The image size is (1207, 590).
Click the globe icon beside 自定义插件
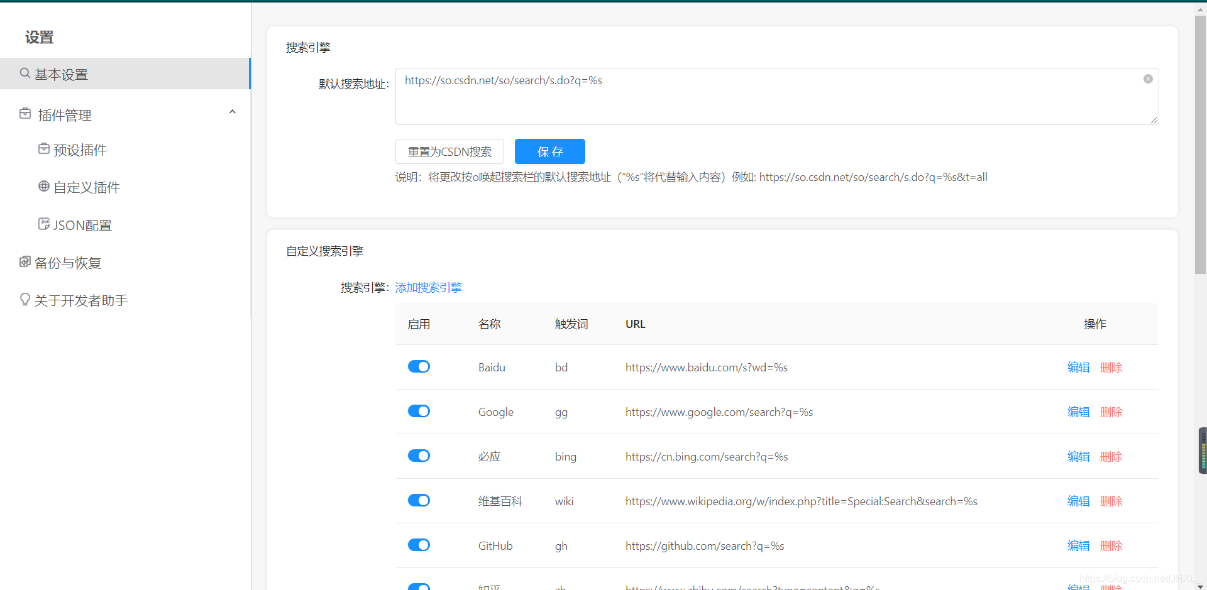[43, 186]
